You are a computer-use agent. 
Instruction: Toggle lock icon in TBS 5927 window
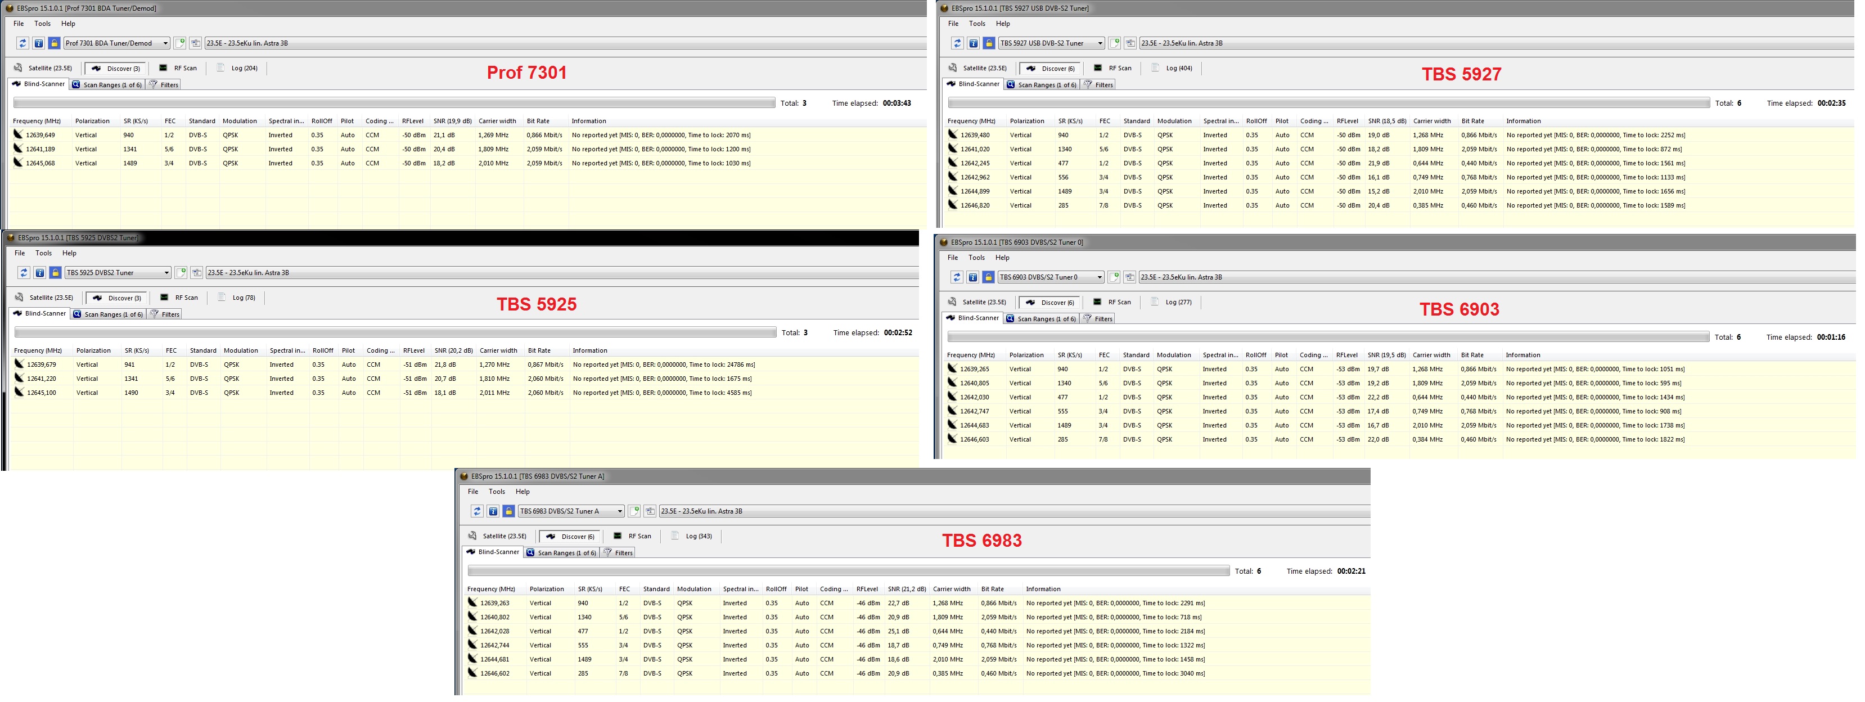[988, 43]
